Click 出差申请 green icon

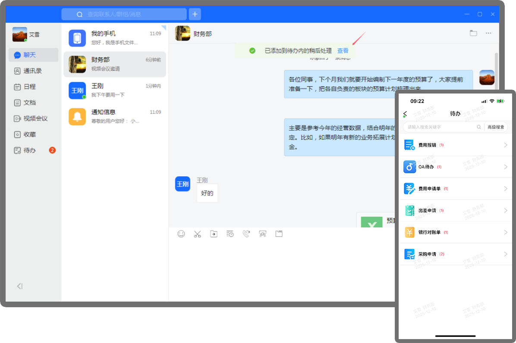pyautogui.click(x=409, y=210)
